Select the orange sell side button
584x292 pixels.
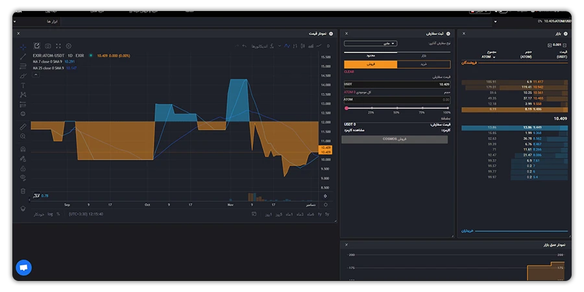(371, 64)
